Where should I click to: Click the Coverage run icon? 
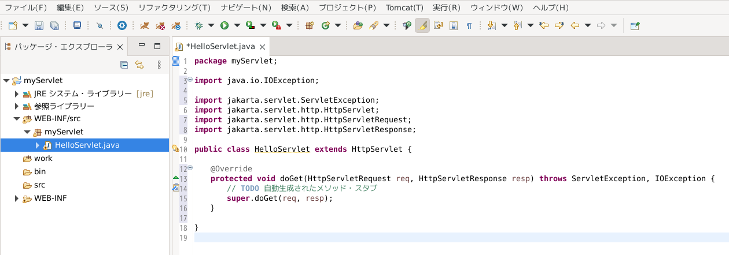[250, 25]
